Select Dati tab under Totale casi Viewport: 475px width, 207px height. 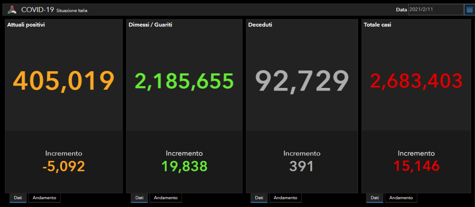pos(375,198)
